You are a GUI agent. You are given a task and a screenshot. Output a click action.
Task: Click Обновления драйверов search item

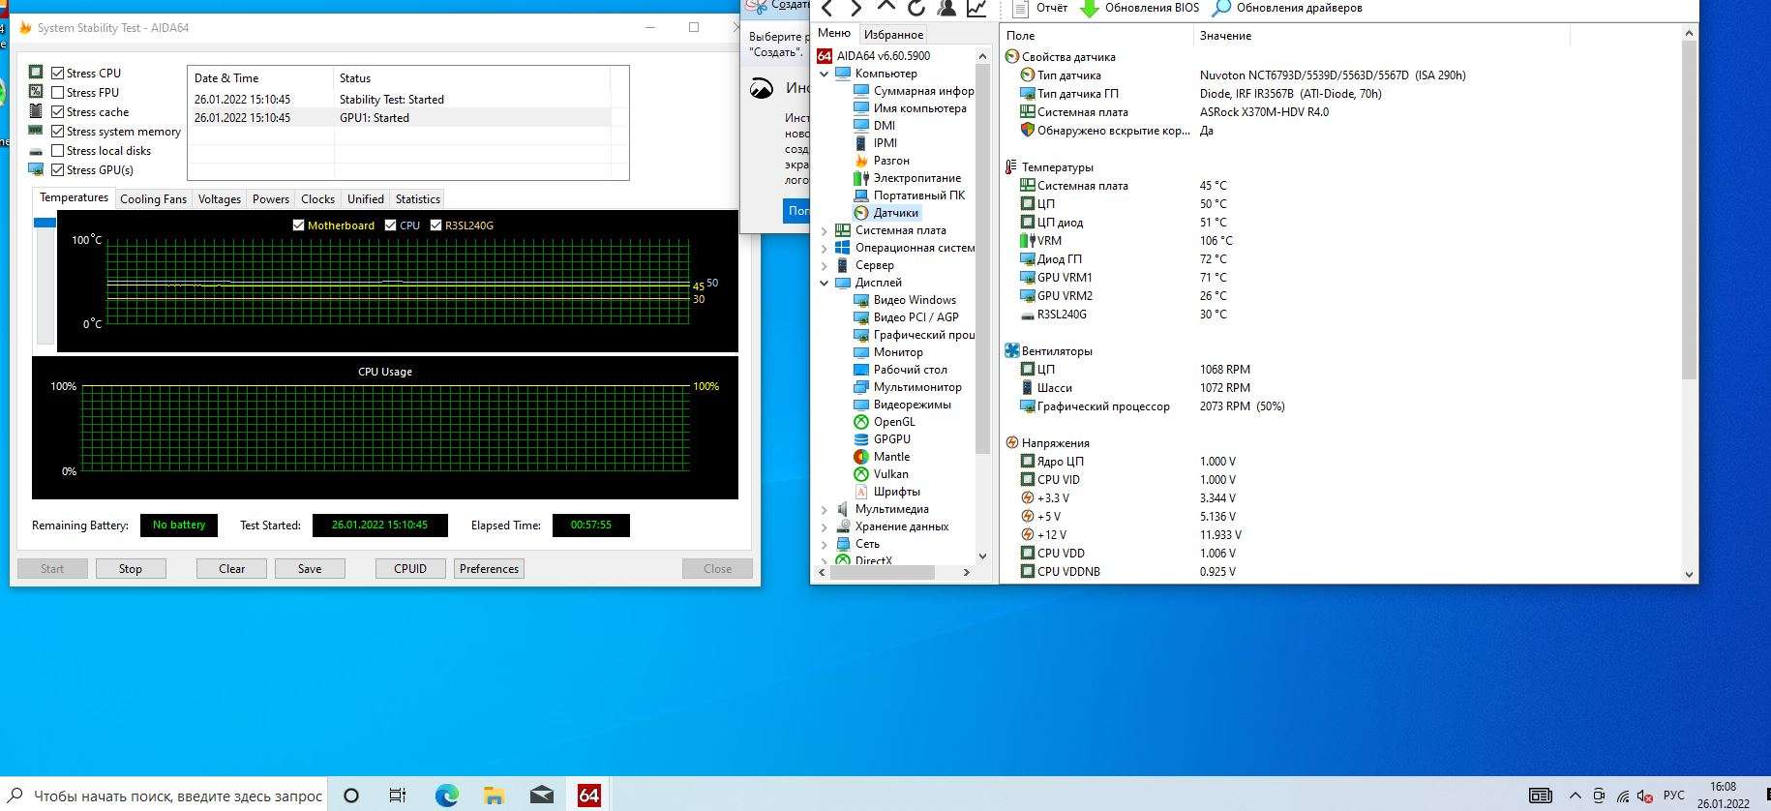[x=1287, y=8]
